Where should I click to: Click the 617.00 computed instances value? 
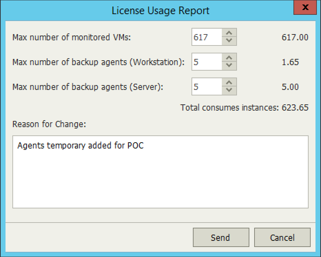point(295,37)
